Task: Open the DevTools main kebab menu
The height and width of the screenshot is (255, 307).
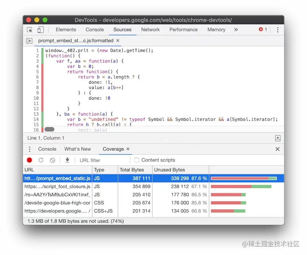Action: click(278, 30)
